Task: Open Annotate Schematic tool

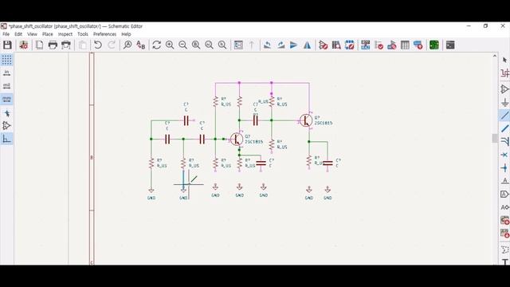Action: point(366,45)
